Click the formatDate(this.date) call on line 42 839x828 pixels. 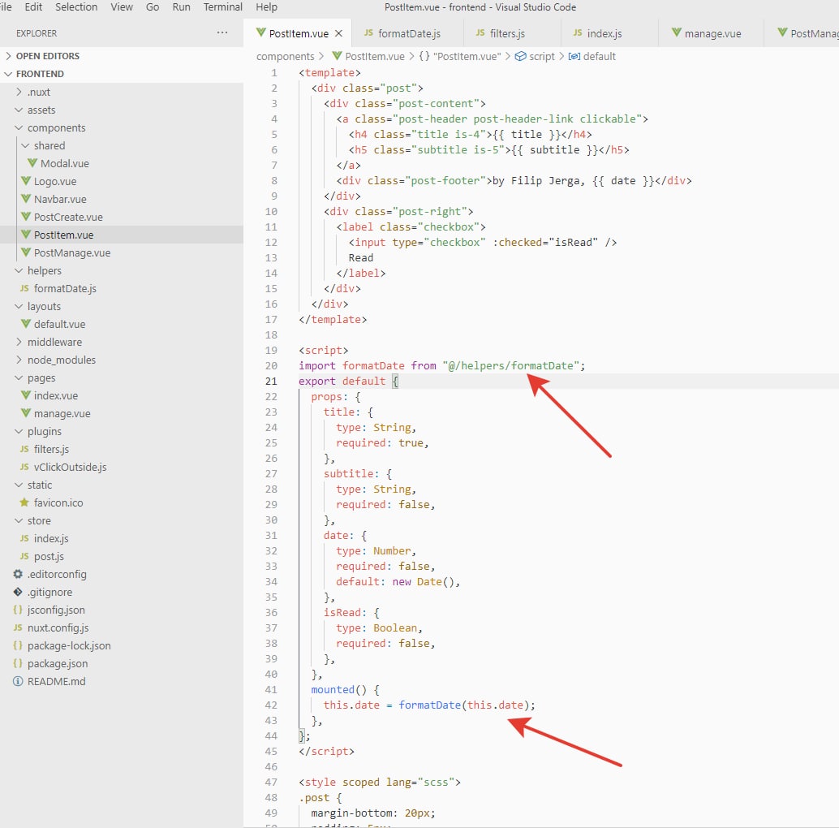463,705
